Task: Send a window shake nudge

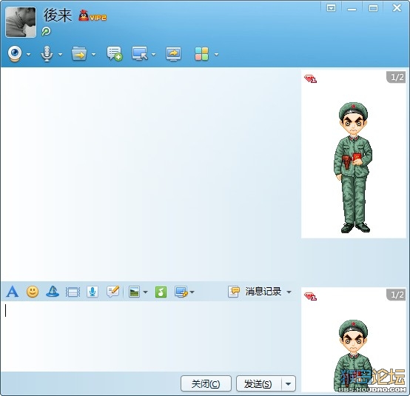Action: (x=73, y=292)
